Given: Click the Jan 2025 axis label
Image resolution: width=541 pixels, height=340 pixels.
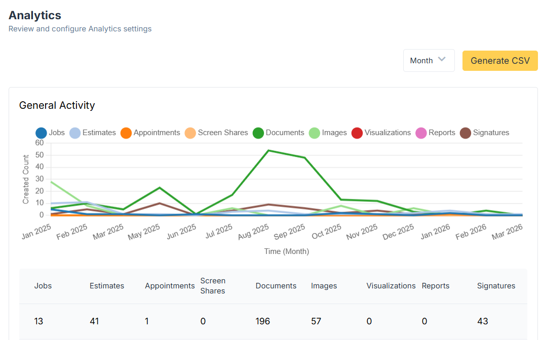Looking at the screenshot, I should click(36, 232).
